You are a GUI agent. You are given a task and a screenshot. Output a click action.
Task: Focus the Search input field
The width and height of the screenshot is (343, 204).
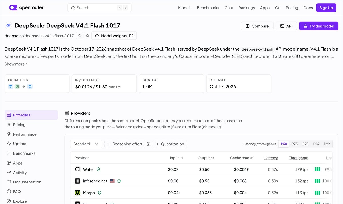[x=99, y=8]
